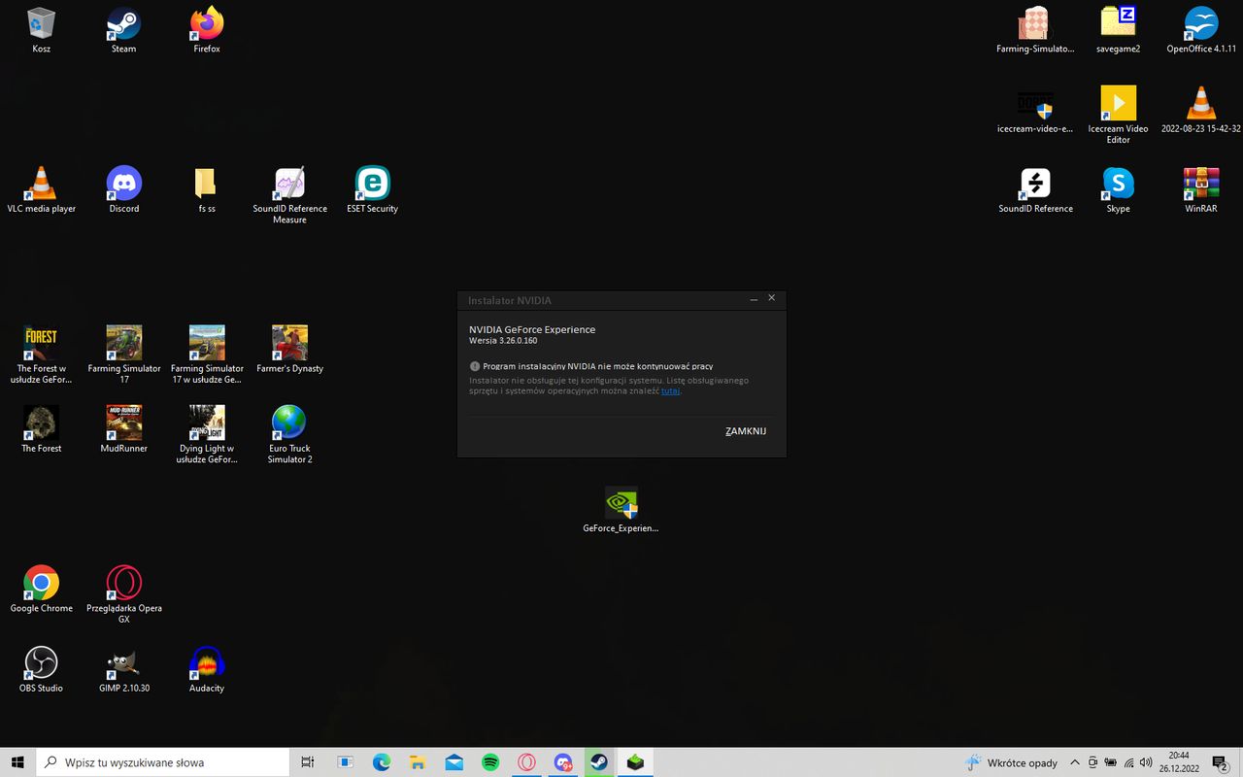The width and height of the screenshot is (1243, 777).
Task: Open File Explorer from the taskbar
Action: [418, 762]
